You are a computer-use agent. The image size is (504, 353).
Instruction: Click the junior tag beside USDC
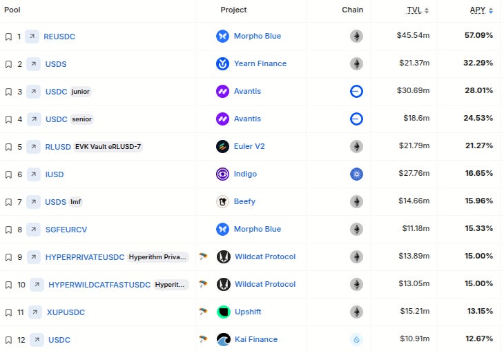80,92
